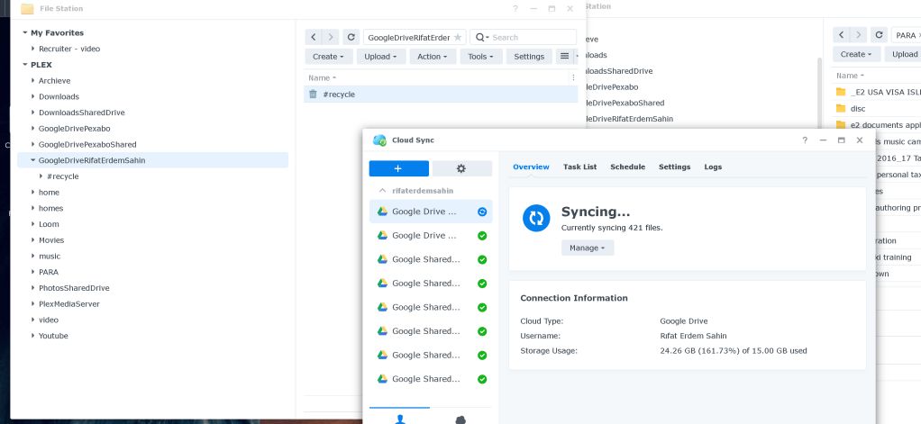Select the syncing Google Drive connection

point(431,212)
